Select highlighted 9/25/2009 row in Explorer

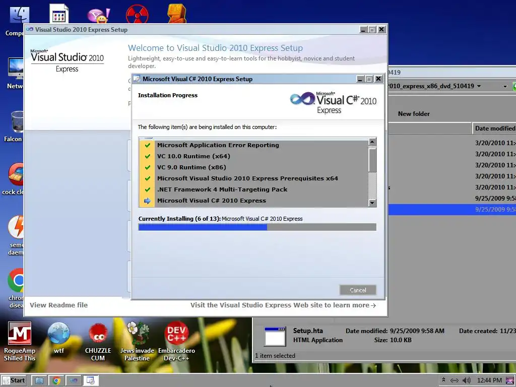pos(452,209)
